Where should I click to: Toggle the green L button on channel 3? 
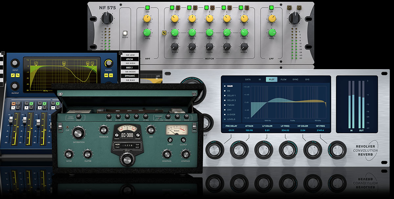click(x=44, y=103)
